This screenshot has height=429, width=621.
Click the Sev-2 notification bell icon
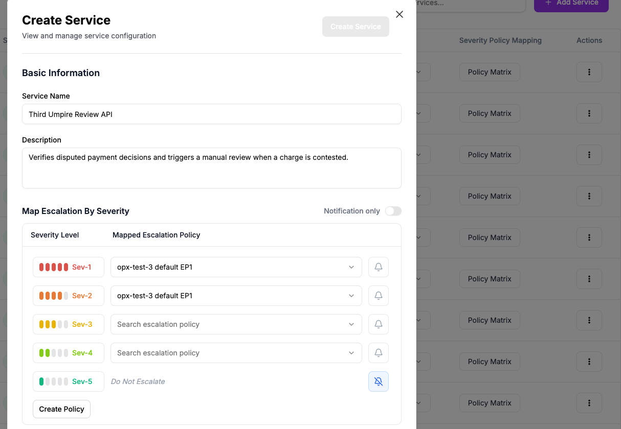pos(379,296)
